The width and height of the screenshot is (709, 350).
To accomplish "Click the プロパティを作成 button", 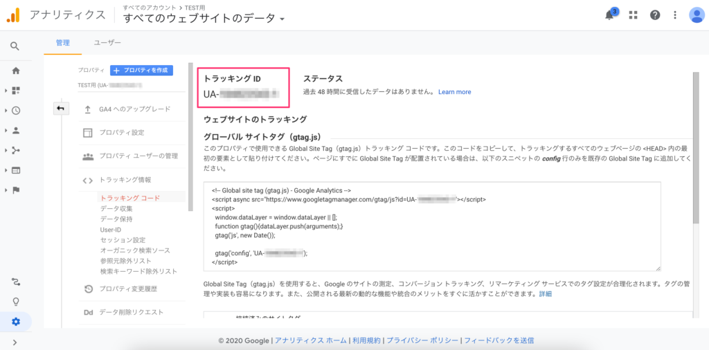I will click(x=141, y=71).
